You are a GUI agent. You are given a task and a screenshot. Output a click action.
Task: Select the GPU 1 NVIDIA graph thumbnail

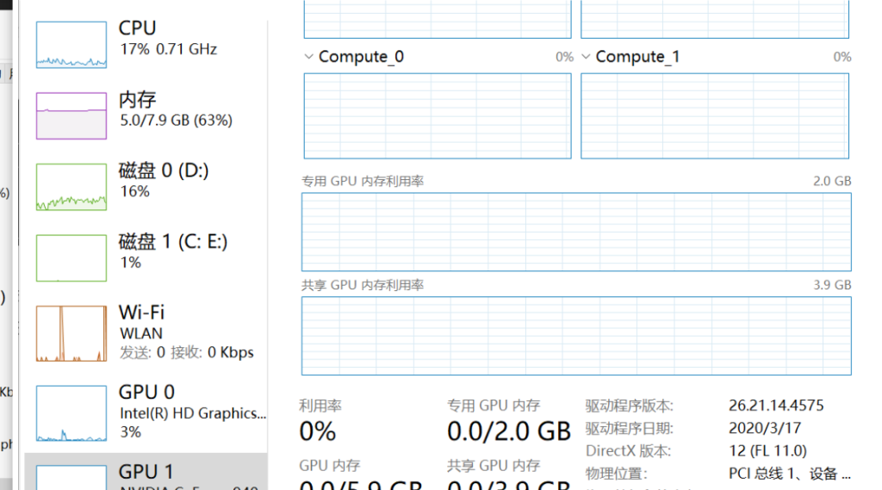pyautogui.click(x=71, y=478)
